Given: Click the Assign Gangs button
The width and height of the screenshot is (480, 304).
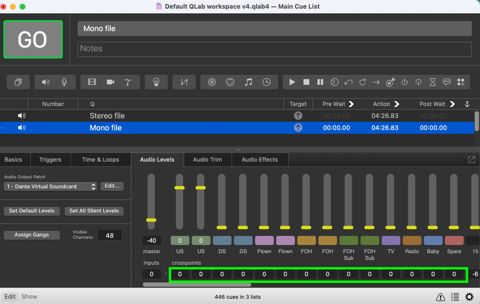Looking at the screenshot, I should point(32,235).
